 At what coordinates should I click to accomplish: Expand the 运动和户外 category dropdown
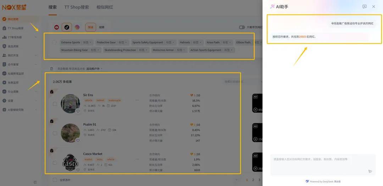click(94, 69)
